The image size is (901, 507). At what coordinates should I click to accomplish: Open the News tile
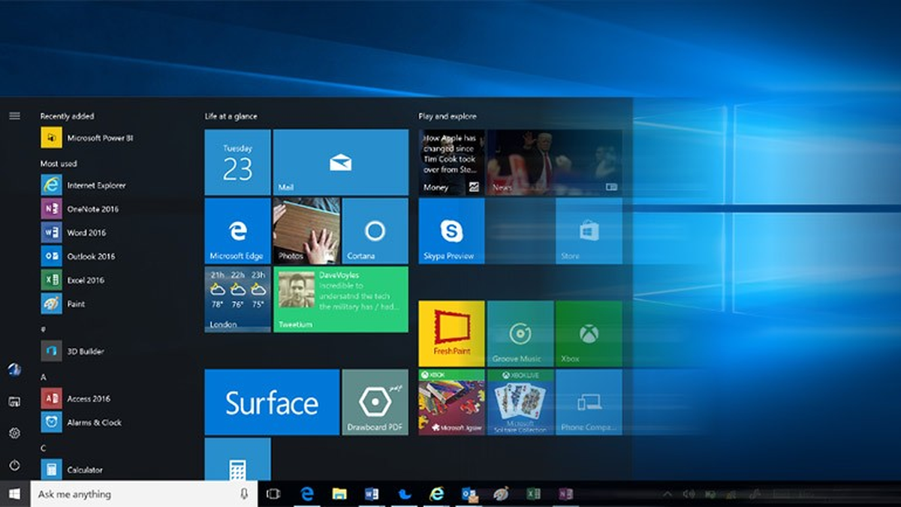[x=554, y=162]
